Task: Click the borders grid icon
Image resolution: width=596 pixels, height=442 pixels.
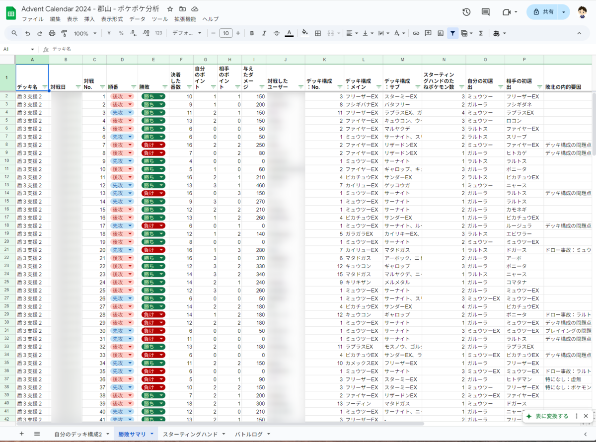Action: coord(318,33)
